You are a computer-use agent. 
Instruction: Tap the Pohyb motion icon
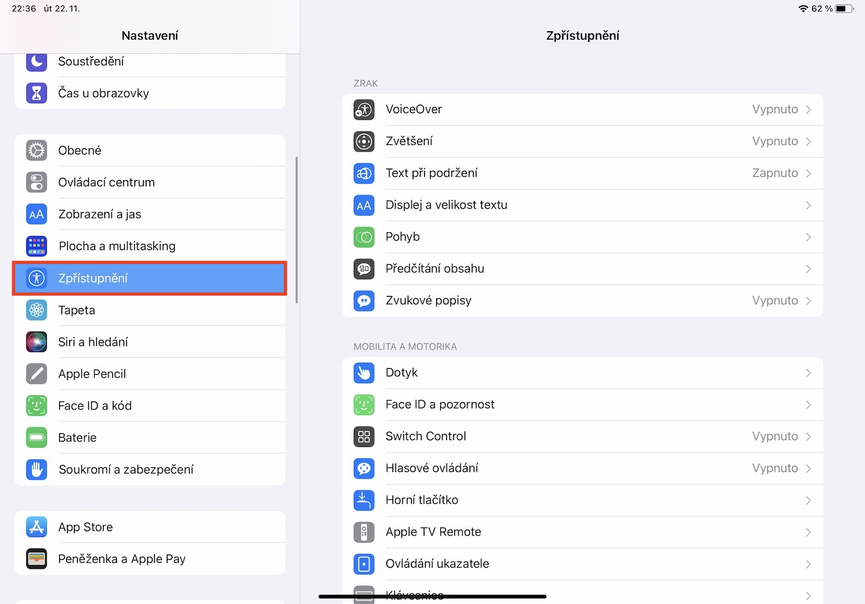(364, 237)
